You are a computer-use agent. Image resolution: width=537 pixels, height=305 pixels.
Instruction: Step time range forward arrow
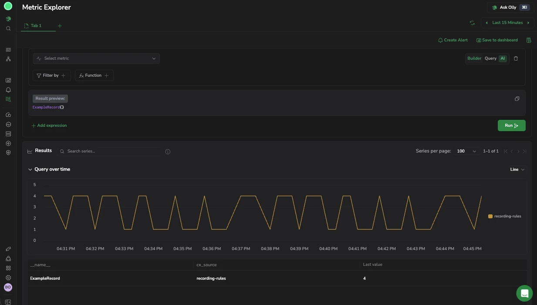tap(528, 23)
